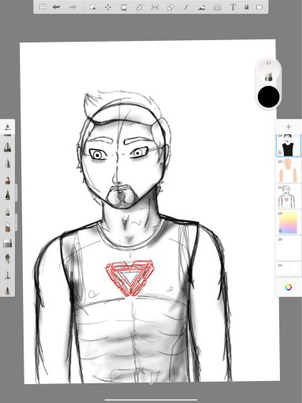Expand the color wheel editor
Screen dimensions: 302x403
pos(289,287)
